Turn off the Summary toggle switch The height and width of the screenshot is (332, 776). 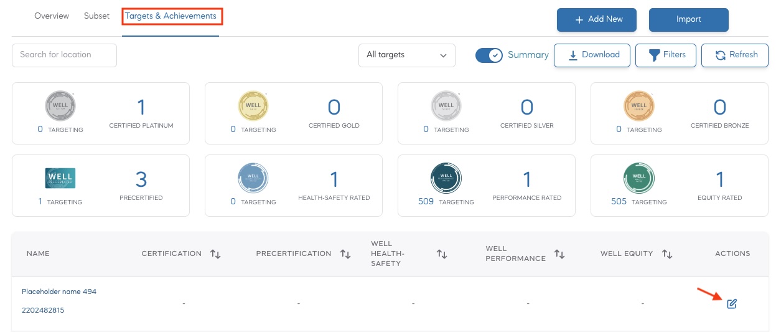click(x=489, y=55)
